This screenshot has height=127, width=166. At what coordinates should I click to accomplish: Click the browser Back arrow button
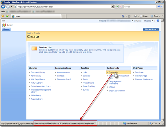(x=3, y=6)
